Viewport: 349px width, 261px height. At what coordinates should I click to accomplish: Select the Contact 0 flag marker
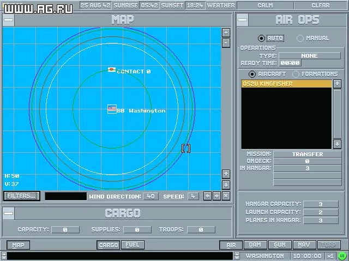112,70
